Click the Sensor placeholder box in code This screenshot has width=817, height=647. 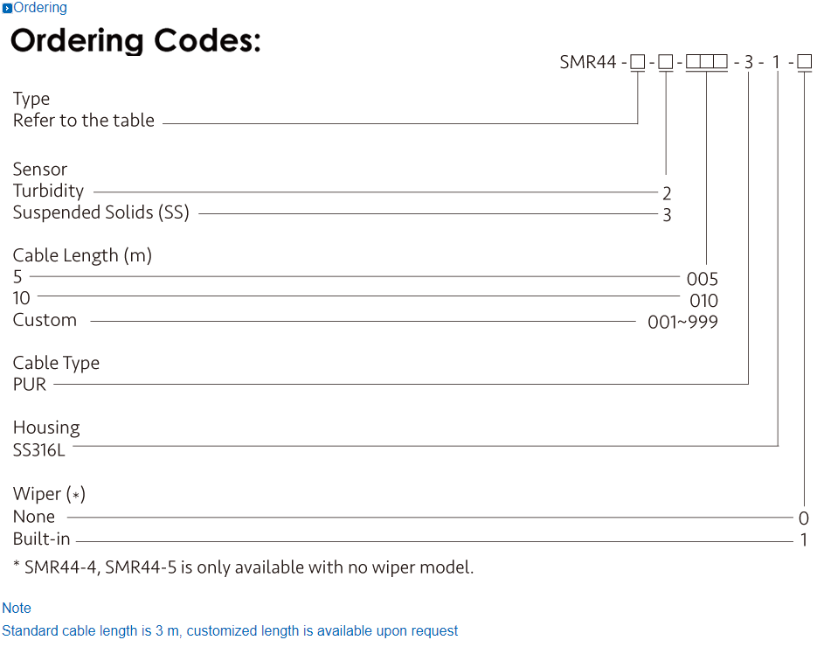click(666, 62)
